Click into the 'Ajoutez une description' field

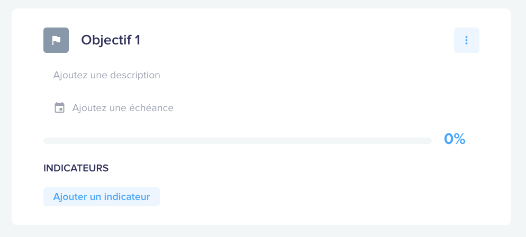(x=107, y=75)
